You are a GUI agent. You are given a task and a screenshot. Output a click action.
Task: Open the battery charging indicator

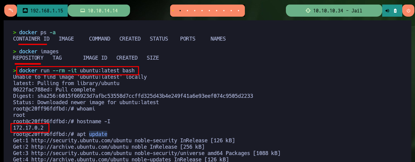pyautogui.click(x=395, y=11)
